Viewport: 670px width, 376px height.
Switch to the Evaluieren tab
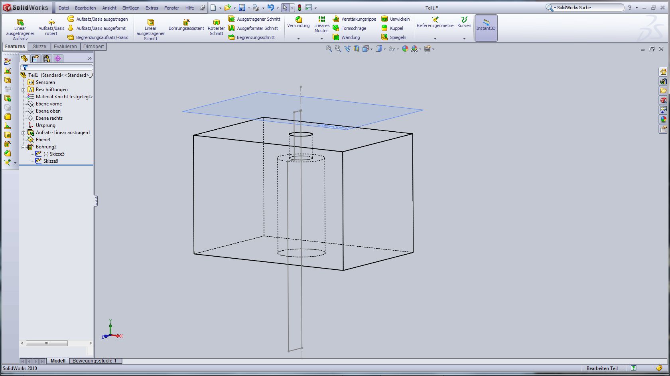[65, 47]
